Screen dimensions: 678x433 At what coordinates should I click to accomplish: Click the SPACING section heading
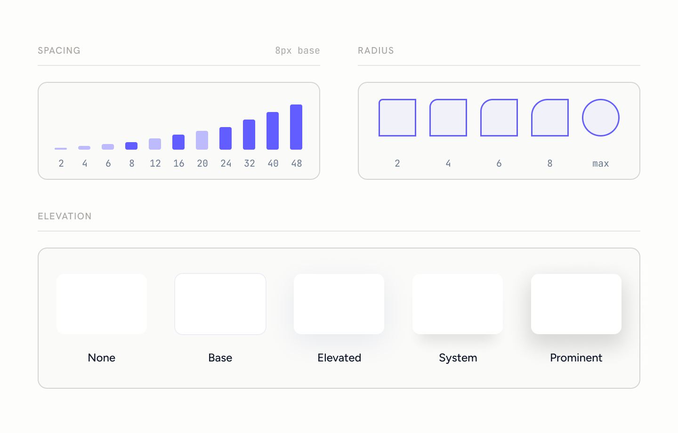[x=59, y=50]
